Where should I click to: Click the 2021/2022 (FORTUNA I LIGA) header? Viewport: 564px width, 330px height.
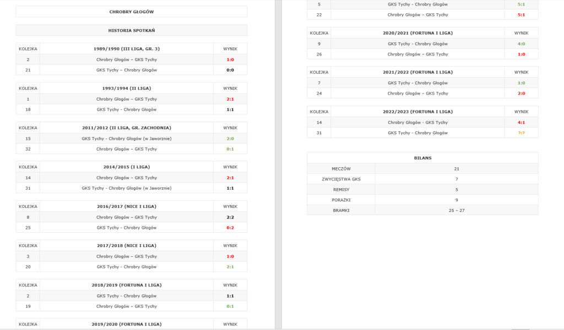(417, 72)
